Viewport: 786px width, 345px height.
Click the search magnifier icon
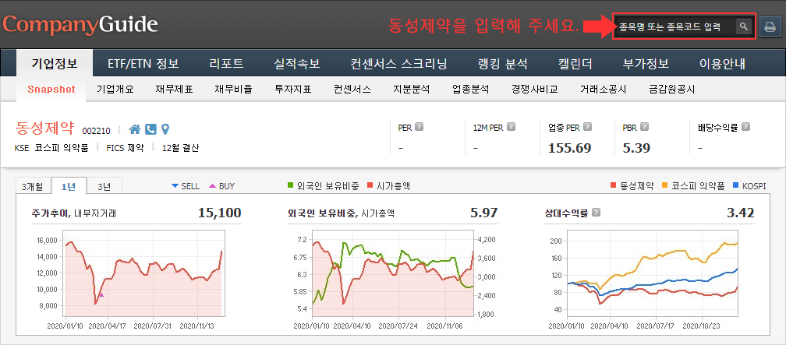(744, 26)
